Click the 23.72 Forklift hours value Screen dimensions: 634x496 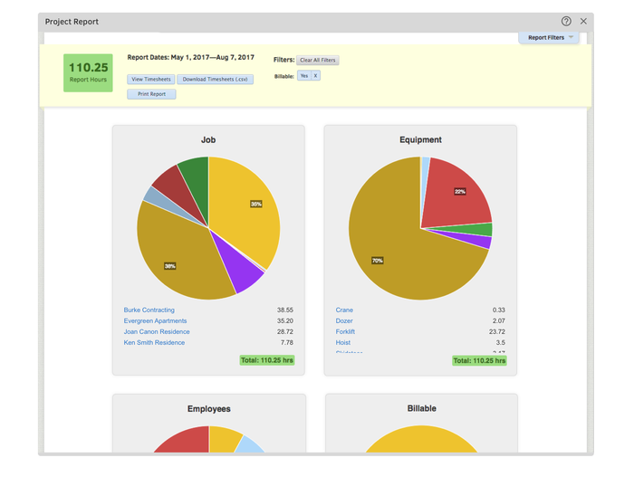pos(497,331)
